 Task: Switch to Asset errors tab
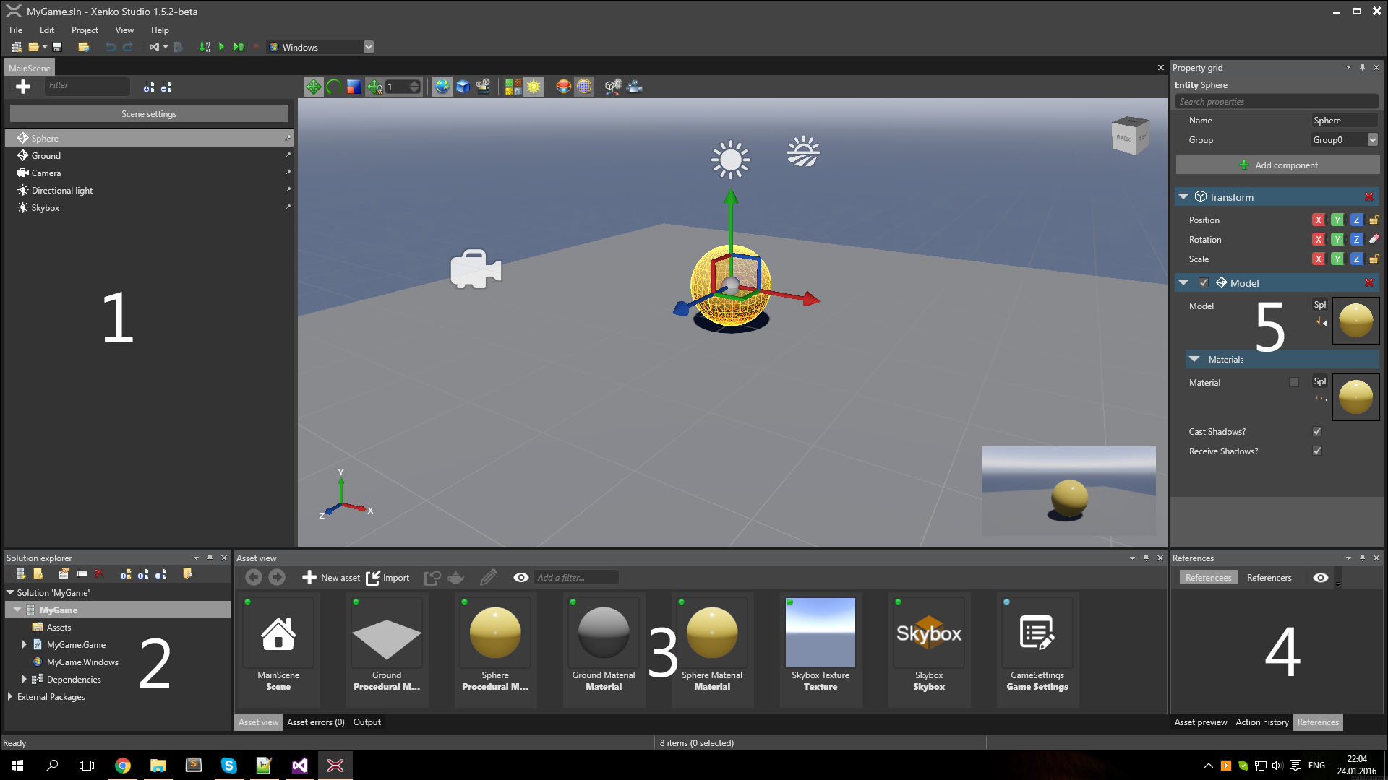click(x=314, y=721)
